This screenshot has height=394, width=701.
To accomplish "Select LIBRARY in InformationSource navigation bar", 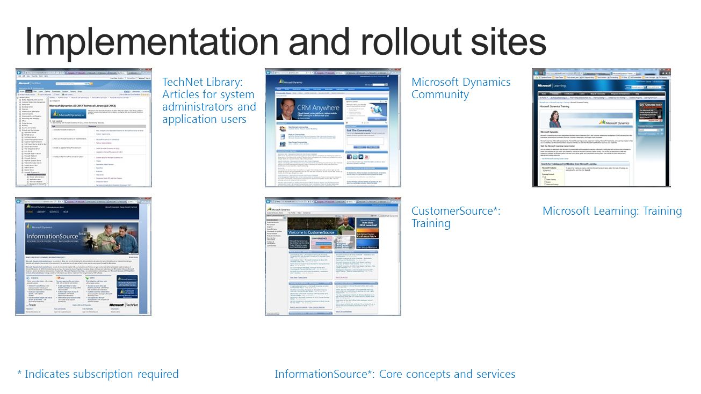I will (x=41, y=212).
